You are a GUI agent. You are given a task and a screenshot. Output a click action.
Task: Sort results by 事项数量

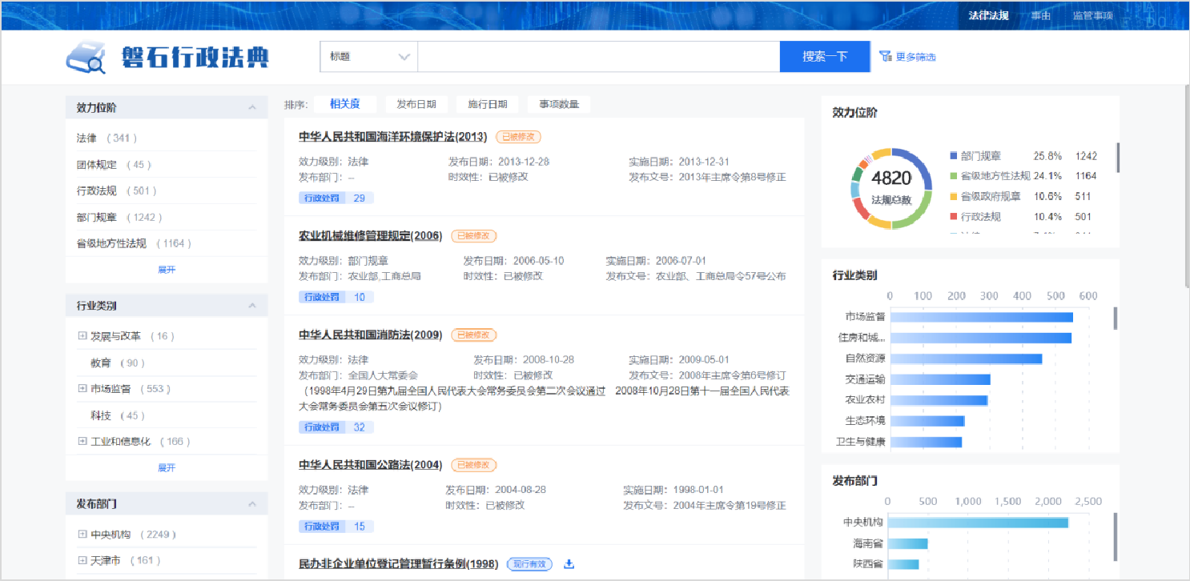click(x=559, y=104)
